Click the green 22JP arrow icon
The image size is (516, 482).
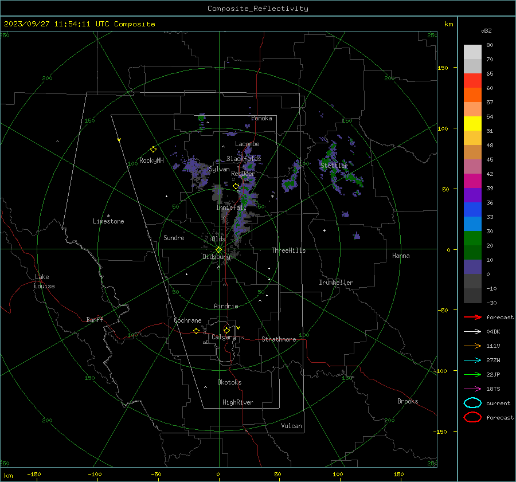472,374
